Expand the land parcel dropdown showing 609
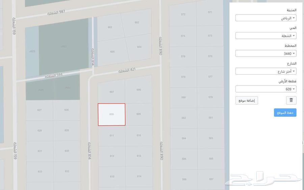This screenshot has width=304, height=190. click(x=266, y=89)
